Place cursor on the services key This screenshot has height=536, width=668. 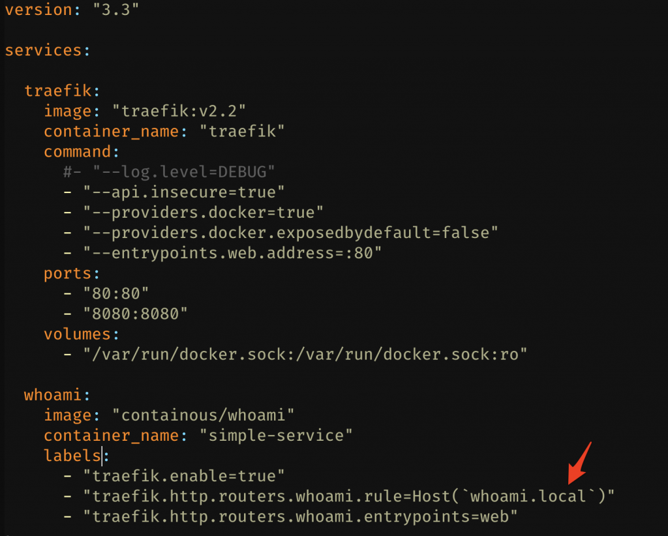click(44, 50)
